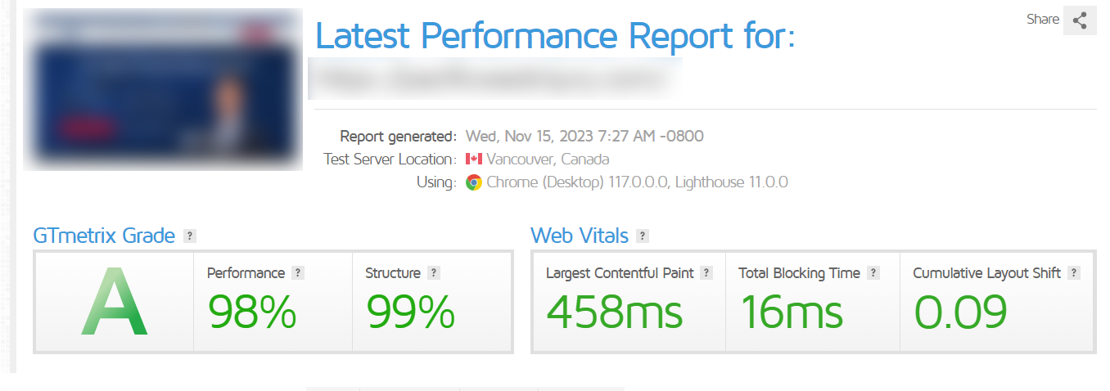Click the Performance question mark icon
The image size is (1110, 391).
point(298,273)
